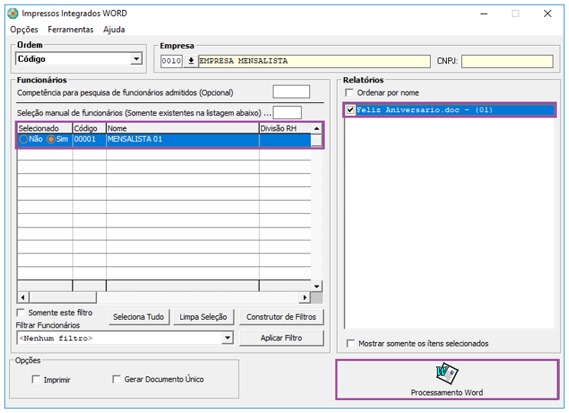Viewport: 569px width, 413px height.
Task: Click the employee list scroll down arrow
Action: (316, 286)
